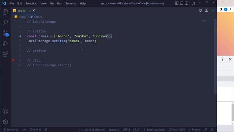Open the File menu

12,3
